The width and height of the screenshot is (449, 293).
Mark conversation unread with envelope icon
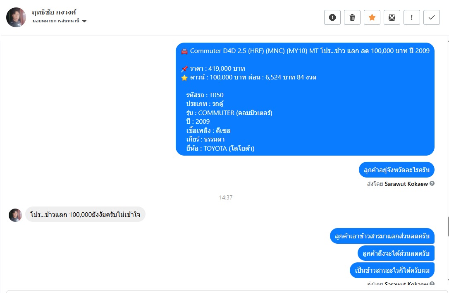coord(392,17)
